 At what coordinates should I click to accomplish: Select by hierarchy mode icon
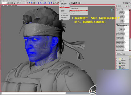(x=28, y=3)
